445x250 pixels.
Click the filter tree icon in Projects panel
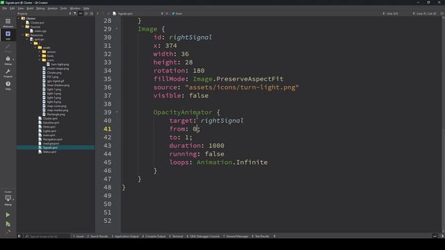tap(75, 13)
